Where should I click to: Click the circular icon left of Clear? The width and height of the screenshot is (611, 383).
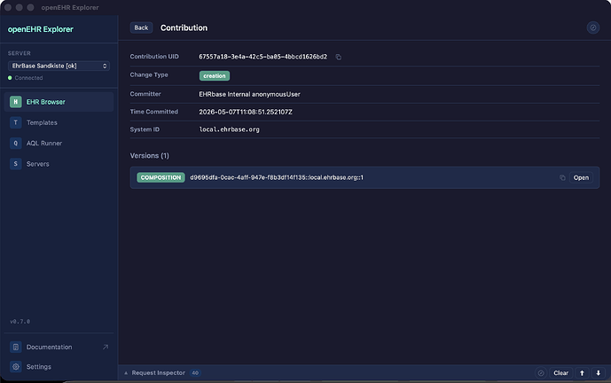(541, 373)
